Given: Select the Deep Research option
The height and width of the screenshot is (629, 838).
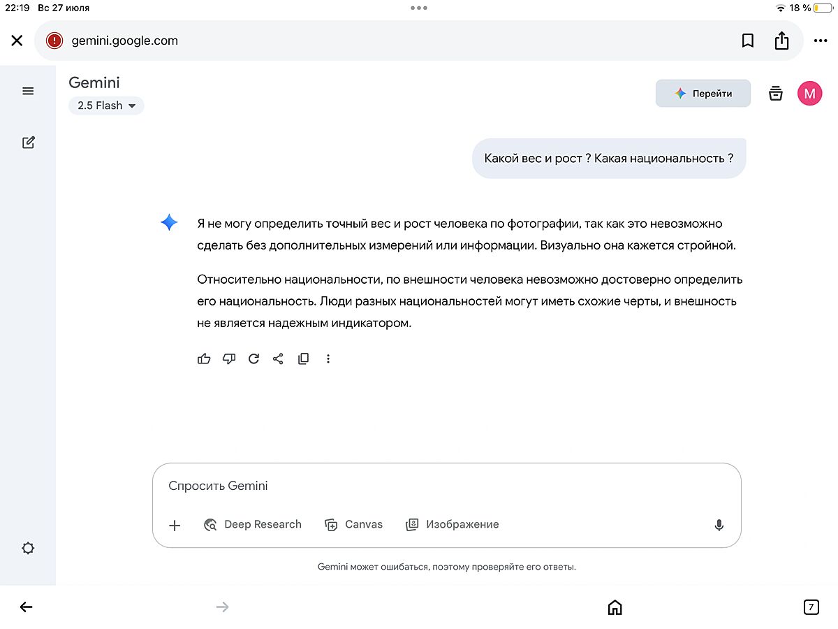Looking at the screenshot, I should click(x=253, y=525).
